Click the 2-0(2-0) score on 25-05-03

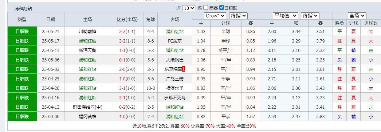127,69
